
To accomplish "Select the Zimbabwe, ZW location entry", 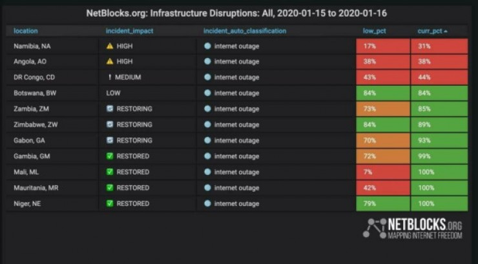I will click(36, 125).
